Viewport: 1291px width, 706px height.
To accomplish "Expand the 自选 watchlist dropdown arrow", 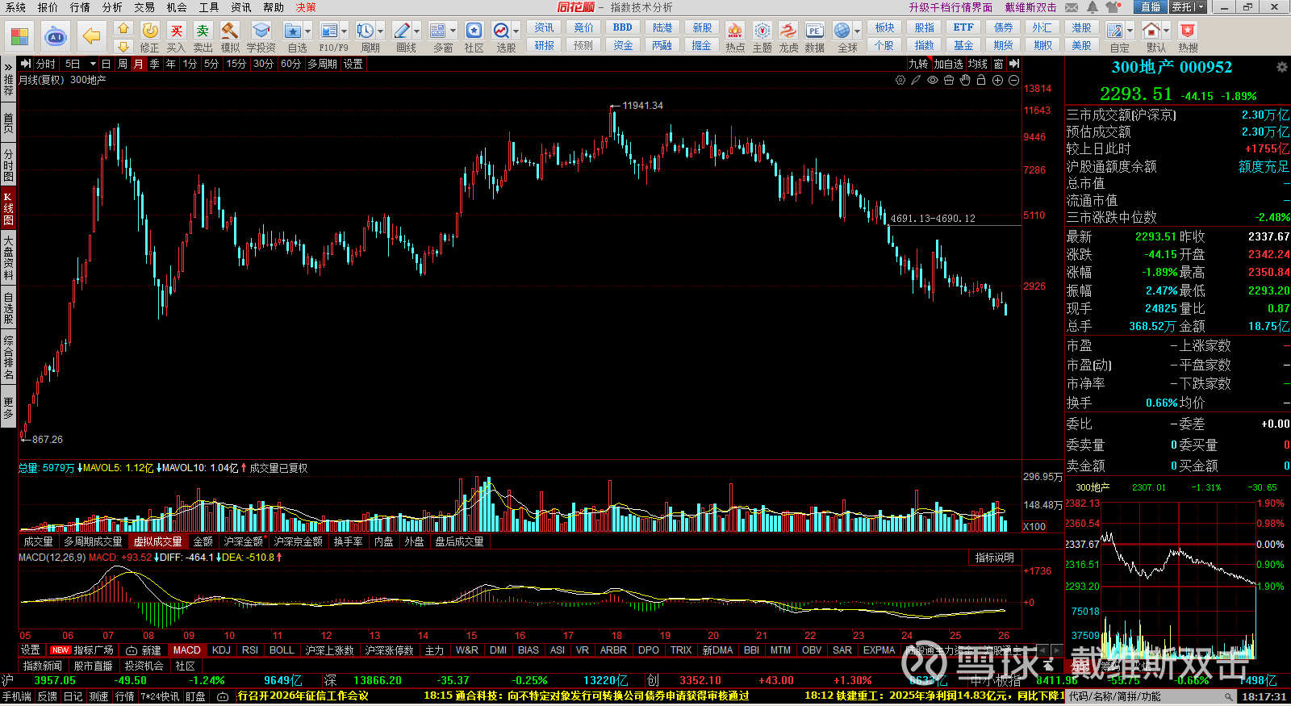I will pyautogui.click(x=308, y=31).
